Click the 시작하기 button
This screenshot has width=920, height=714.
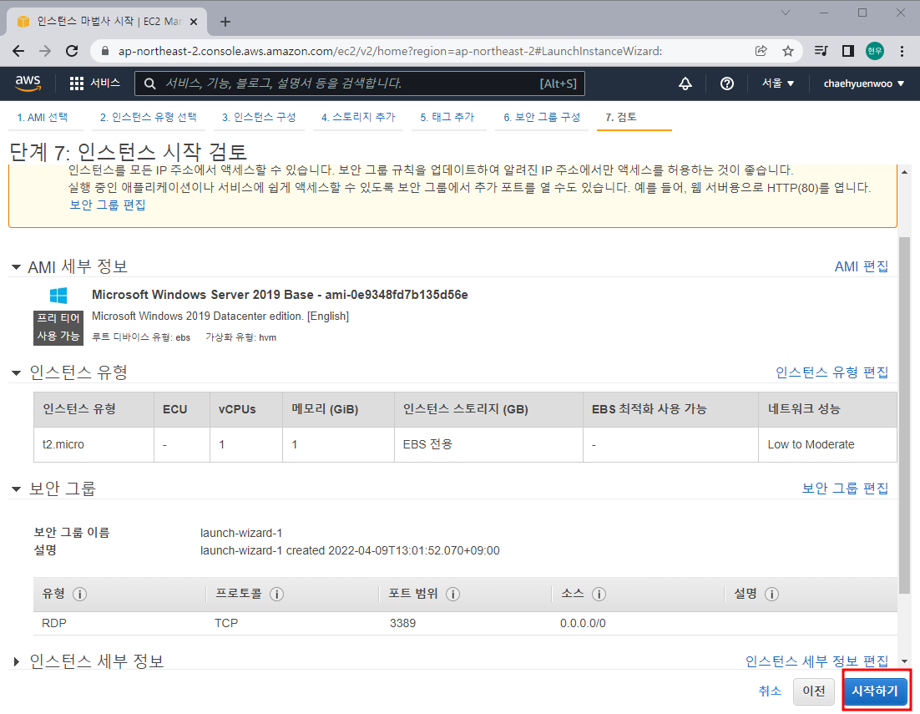(874, 691)
